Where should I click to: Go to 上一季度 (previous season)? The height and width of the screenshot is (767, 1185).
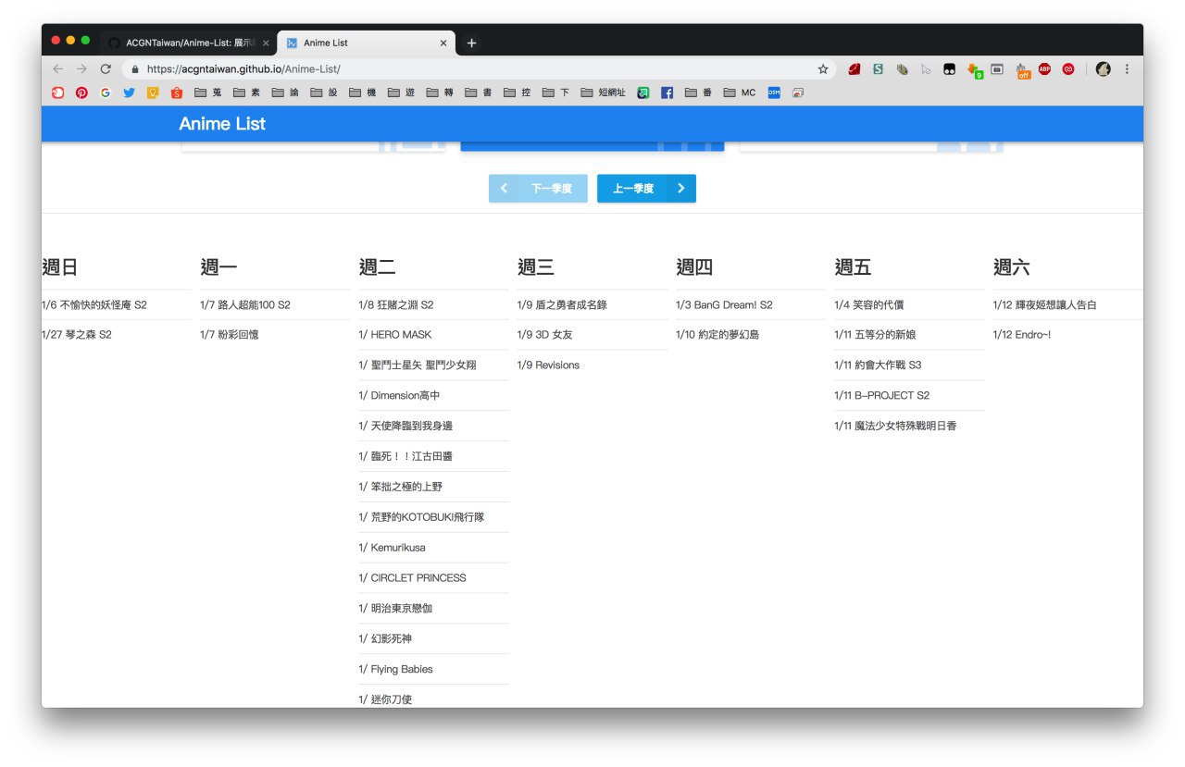pyautogui.click(x=646, y=189)
